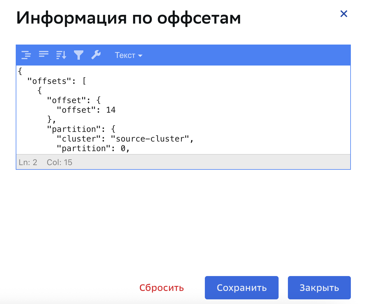
Task: Click the Информация по оффсетам title
Action: click(x=129, y=18)
